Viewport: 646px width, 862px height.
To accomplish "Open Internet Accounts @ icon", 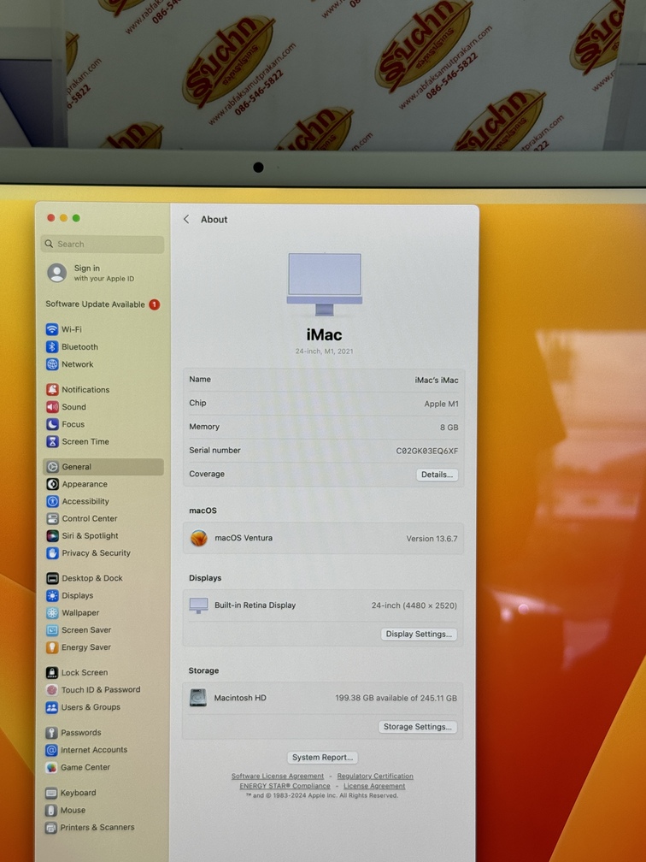I will click(x=51, y=750).
